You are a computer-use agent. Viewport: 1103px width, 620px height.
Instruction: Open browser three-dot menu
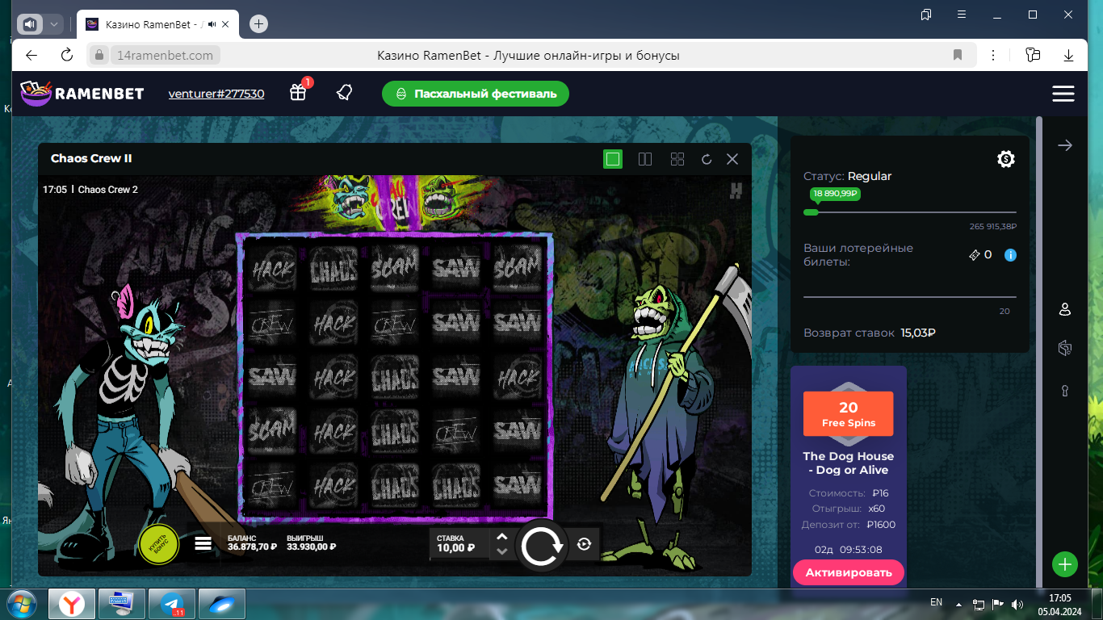[992, 55]
